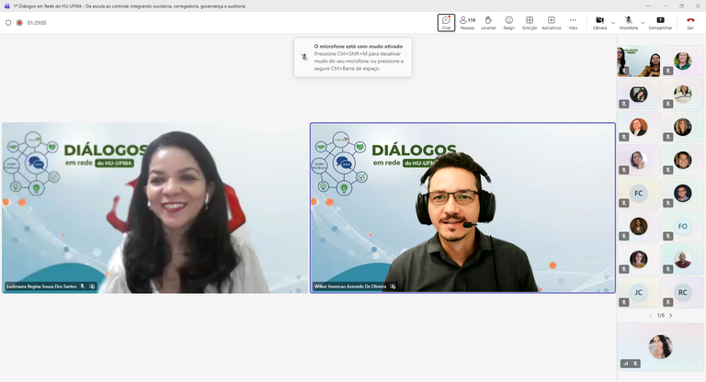Select Ludinaura Regina Souza Dos Santos video
Screen dimensions: 706x382
(x=154, y=208)
